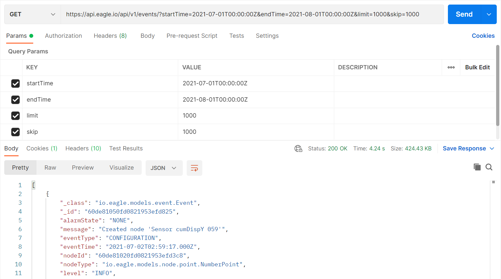Viewport: 501px width, 279px height.
Task: Open the Tests tab
Action: pos(236,36)
